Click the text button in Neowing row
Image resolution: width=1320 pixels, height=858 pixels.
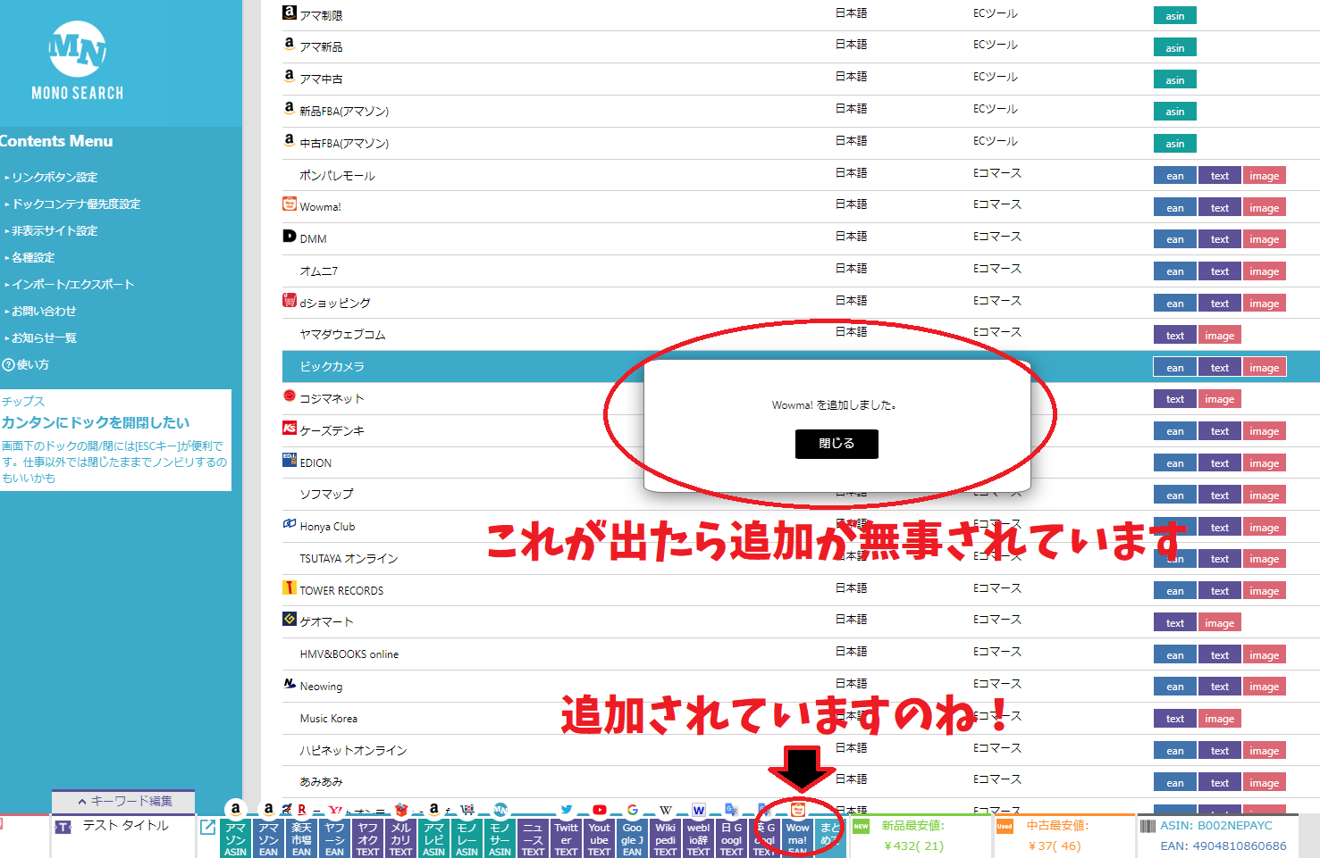[x=1220, y=687]
